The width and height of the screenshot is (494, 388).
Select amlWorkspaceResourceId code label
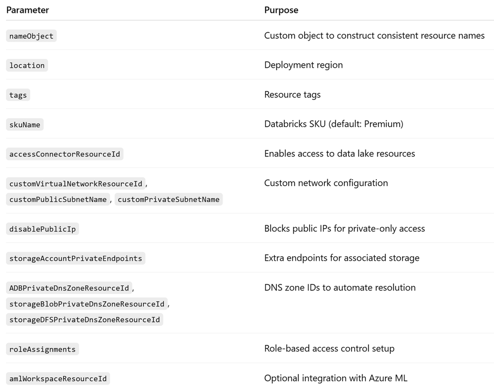[58, 379]
